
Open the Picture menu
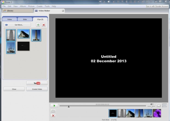coord(31,6)
